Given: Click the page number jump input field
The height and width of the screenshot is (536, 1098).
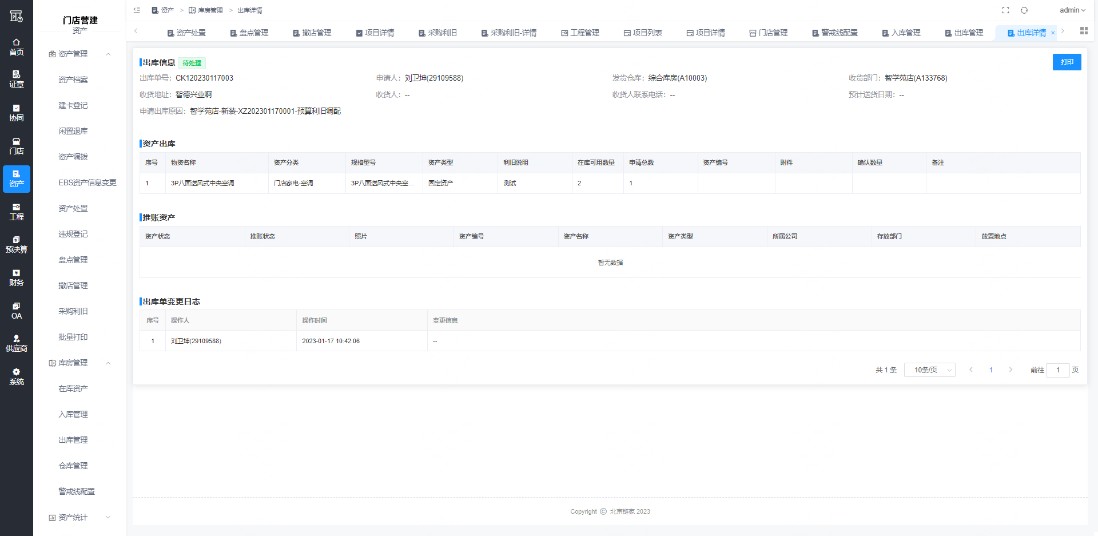Looking at the screenshot, I should click(x=1057, y=370).
